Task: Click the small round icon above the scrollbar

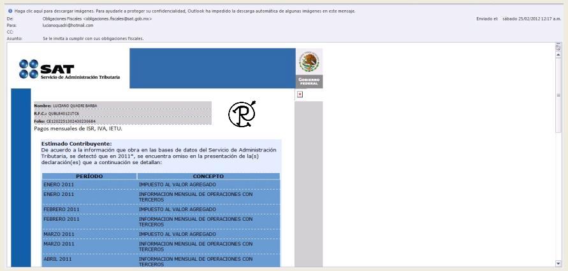Action: [558, 47]
